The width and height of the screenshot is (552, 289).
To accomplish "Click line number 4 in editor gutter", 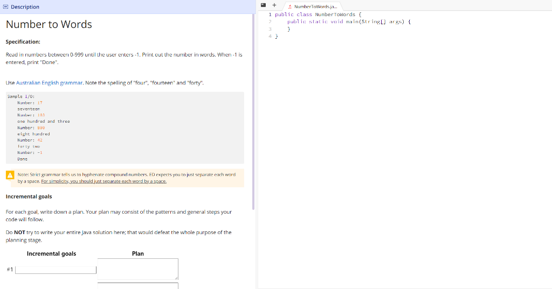I will [x=270, y=36].
